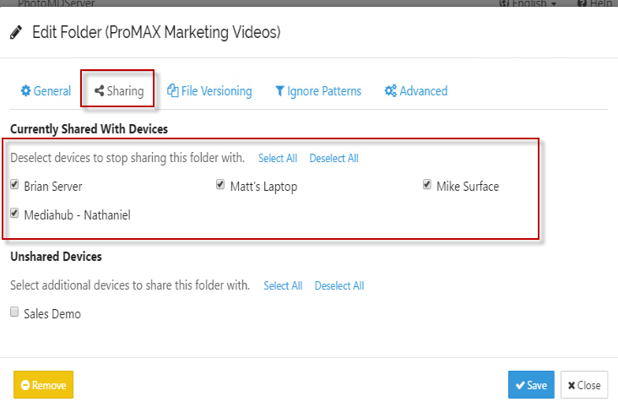Open the Advanced tab
Image resolution: width=618 pixels, height=407 pixels.
tap(416, 91)
